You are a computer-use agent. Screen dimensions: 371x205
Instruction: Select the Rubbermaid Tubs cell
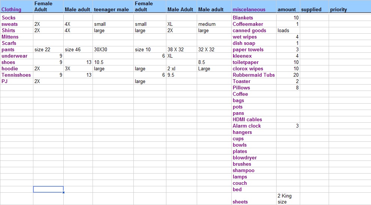(x=254, y=75)
